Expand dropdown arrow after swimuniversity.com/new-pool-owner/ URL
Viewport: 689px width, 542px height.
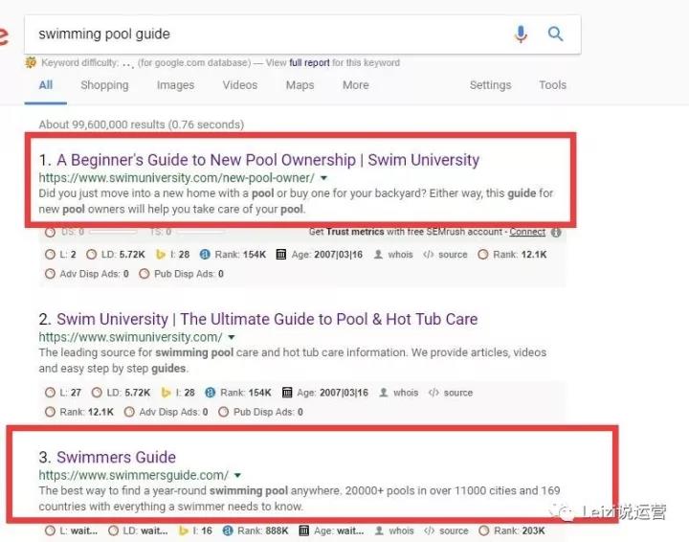point(323,178)
